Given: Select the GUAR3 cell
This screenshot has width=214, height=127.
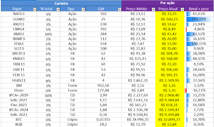Looking at the screenshot, I should click(19, 19).
